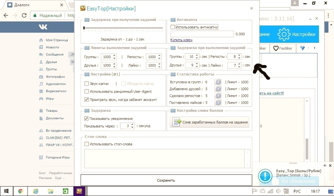The image size is (334, 196).
Task: Refresh the 'Добавлено друзей' counter
Action: [218, 89]
